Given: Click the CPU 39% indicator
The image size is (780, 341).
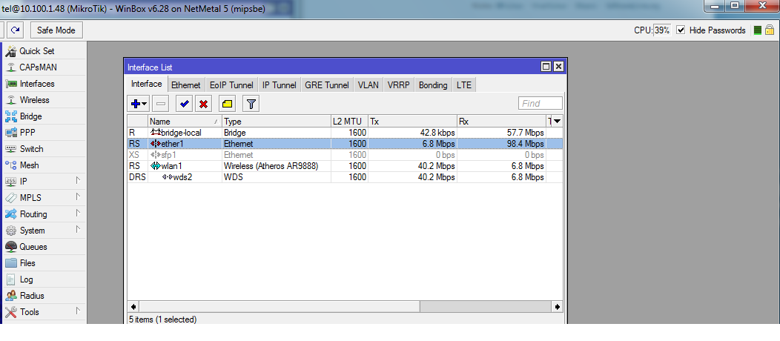Looking at the screenshot, I should (x=652, y=30).
